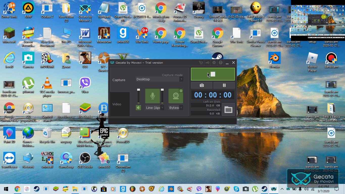
Task: Open webcam settings small gear
Action: [x=181, y=91]
